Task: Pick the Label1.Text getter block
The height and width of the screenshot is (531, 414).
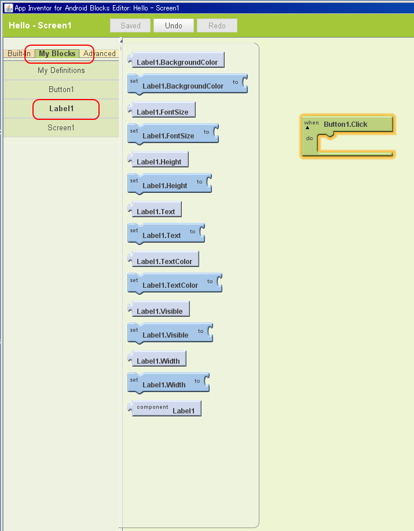Action: (x=155, y=209)
